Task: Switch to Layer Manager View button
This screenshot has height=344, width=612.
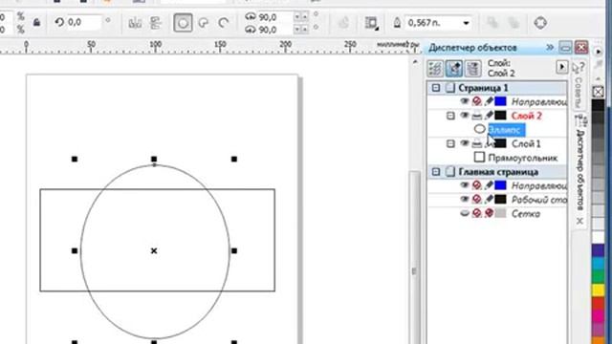Action: tap(473, 69)
